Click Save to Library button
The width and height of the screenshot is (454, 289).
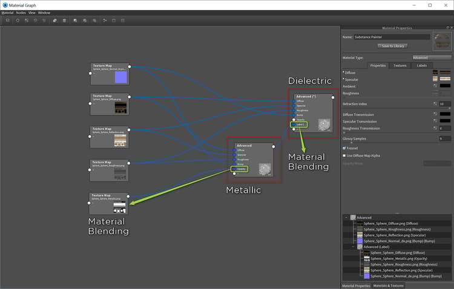click(393, 46)
